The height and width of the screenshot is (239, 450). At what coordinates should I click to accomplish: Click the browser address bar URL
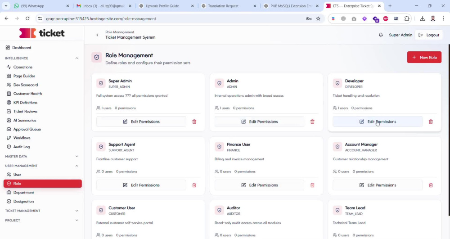101,18
